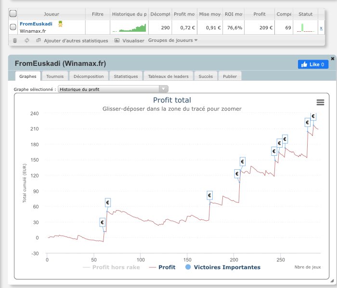This screenshot has width=337, height=288.
Task: Click Ajouter d'autres statistiques
Action: 76,40
